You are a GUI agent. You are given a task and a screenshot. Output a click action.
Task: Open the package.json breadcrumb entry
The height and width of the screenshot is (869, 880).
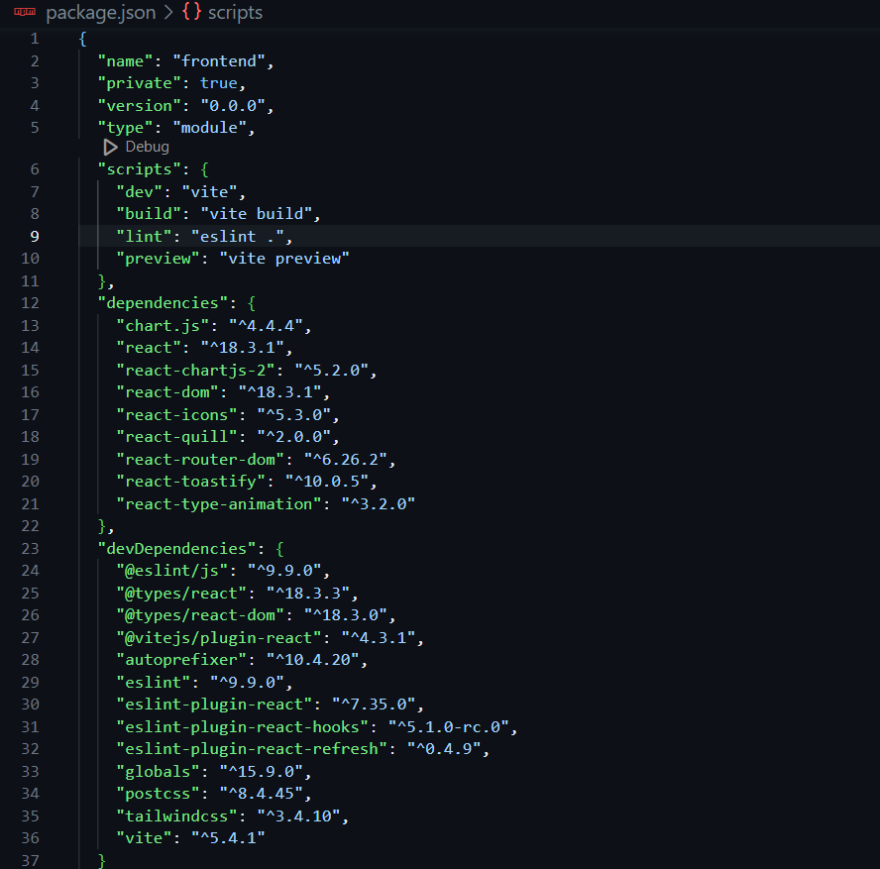pyautogui.click(x=99, y=13)
